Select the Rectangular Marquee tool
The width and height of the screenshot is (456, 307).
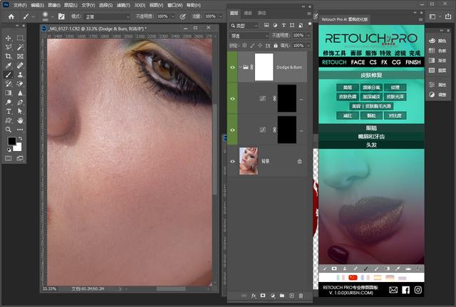[20, 38]
